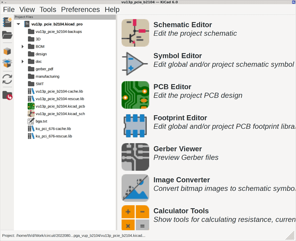Open the Preferences menu
This screenshot has height=241, width=296.
[81, 10]
